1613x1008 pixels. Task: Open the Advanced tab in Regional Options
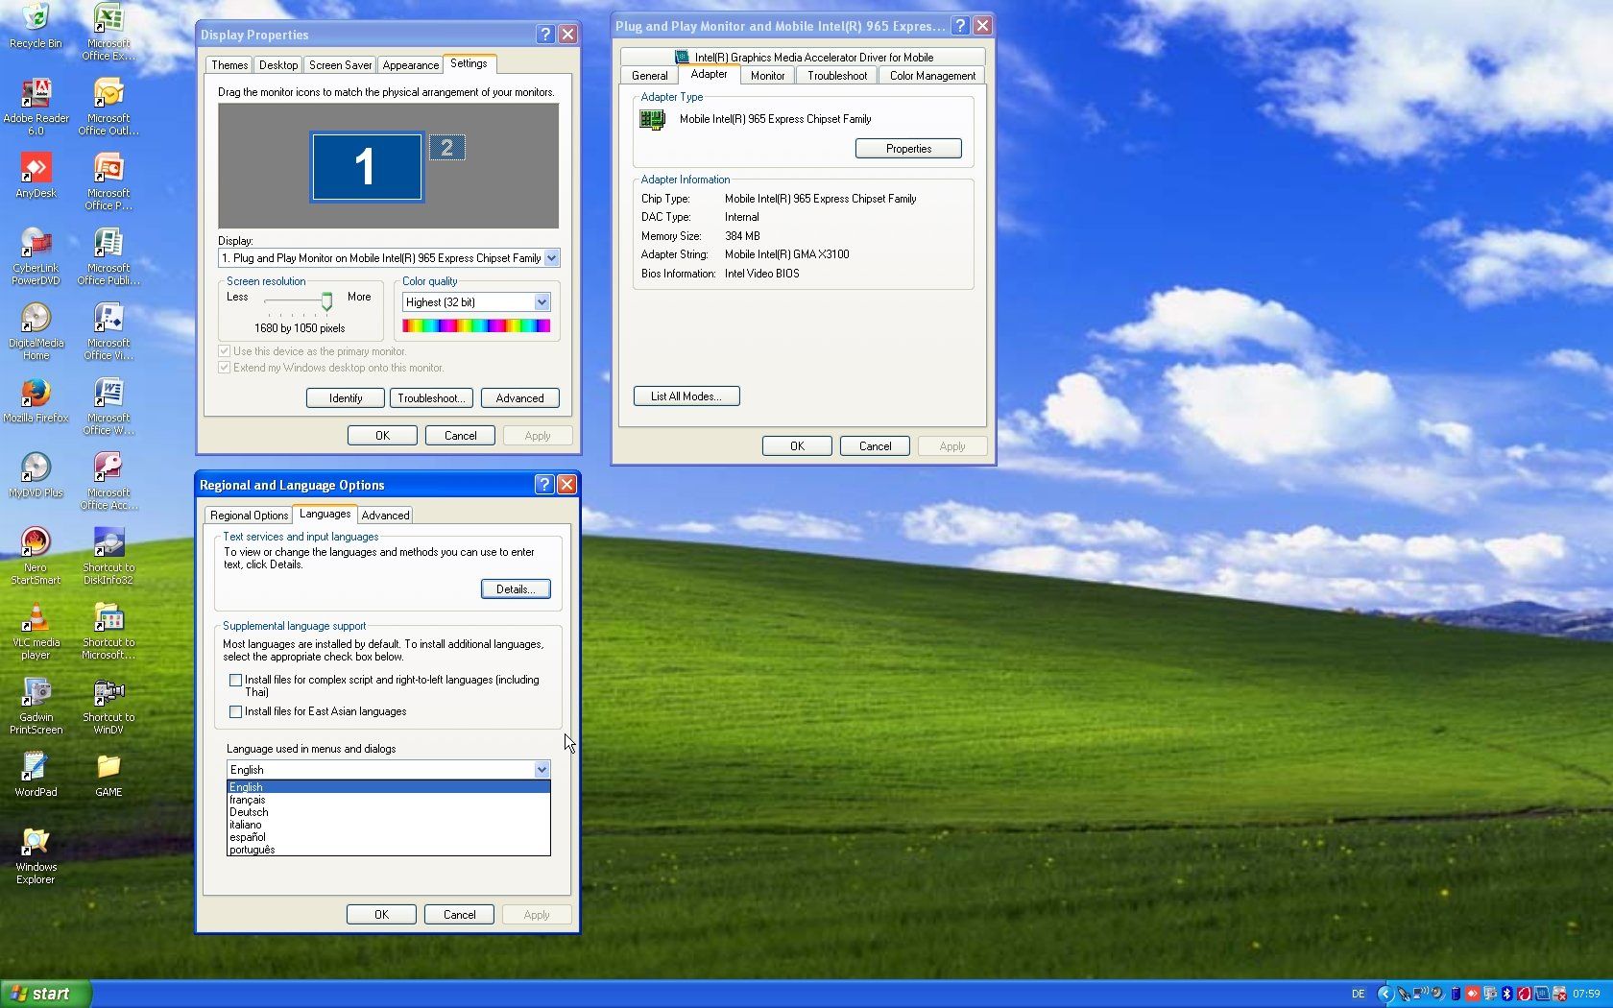[385, 516]
